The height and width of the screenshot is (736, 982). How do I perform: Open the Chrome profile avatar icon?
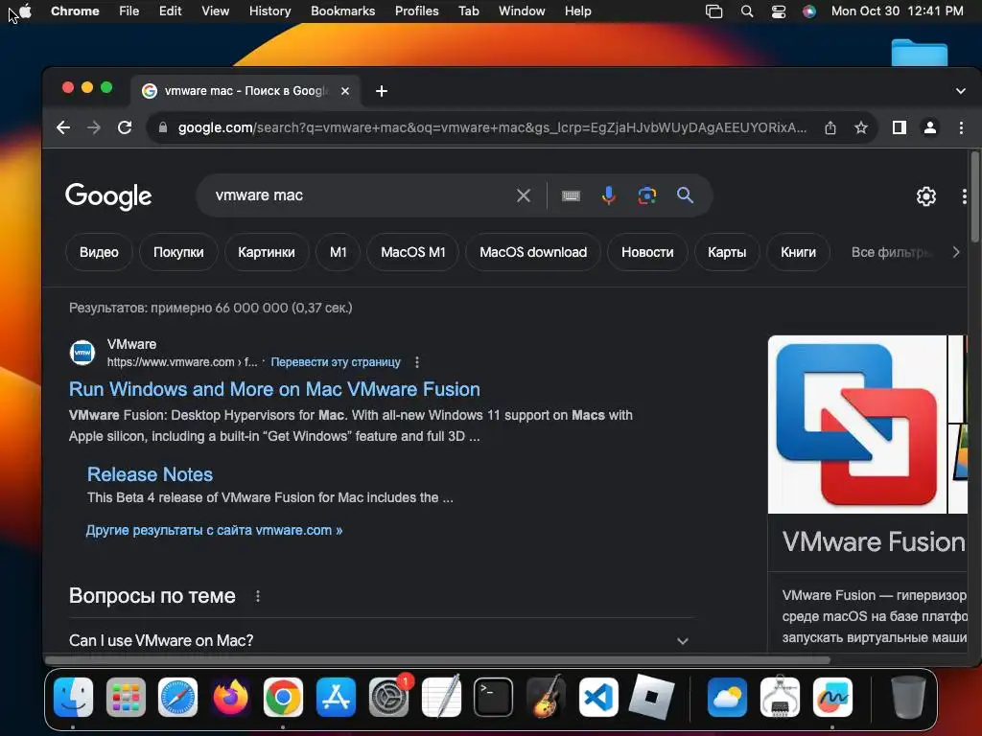[x=930, y=127]
